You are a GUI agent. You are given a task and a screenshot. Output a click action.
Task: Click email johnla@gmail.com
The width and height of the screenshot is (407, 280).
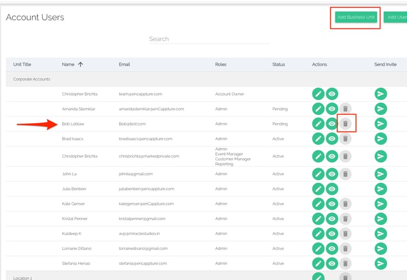(x=135, y=174)
